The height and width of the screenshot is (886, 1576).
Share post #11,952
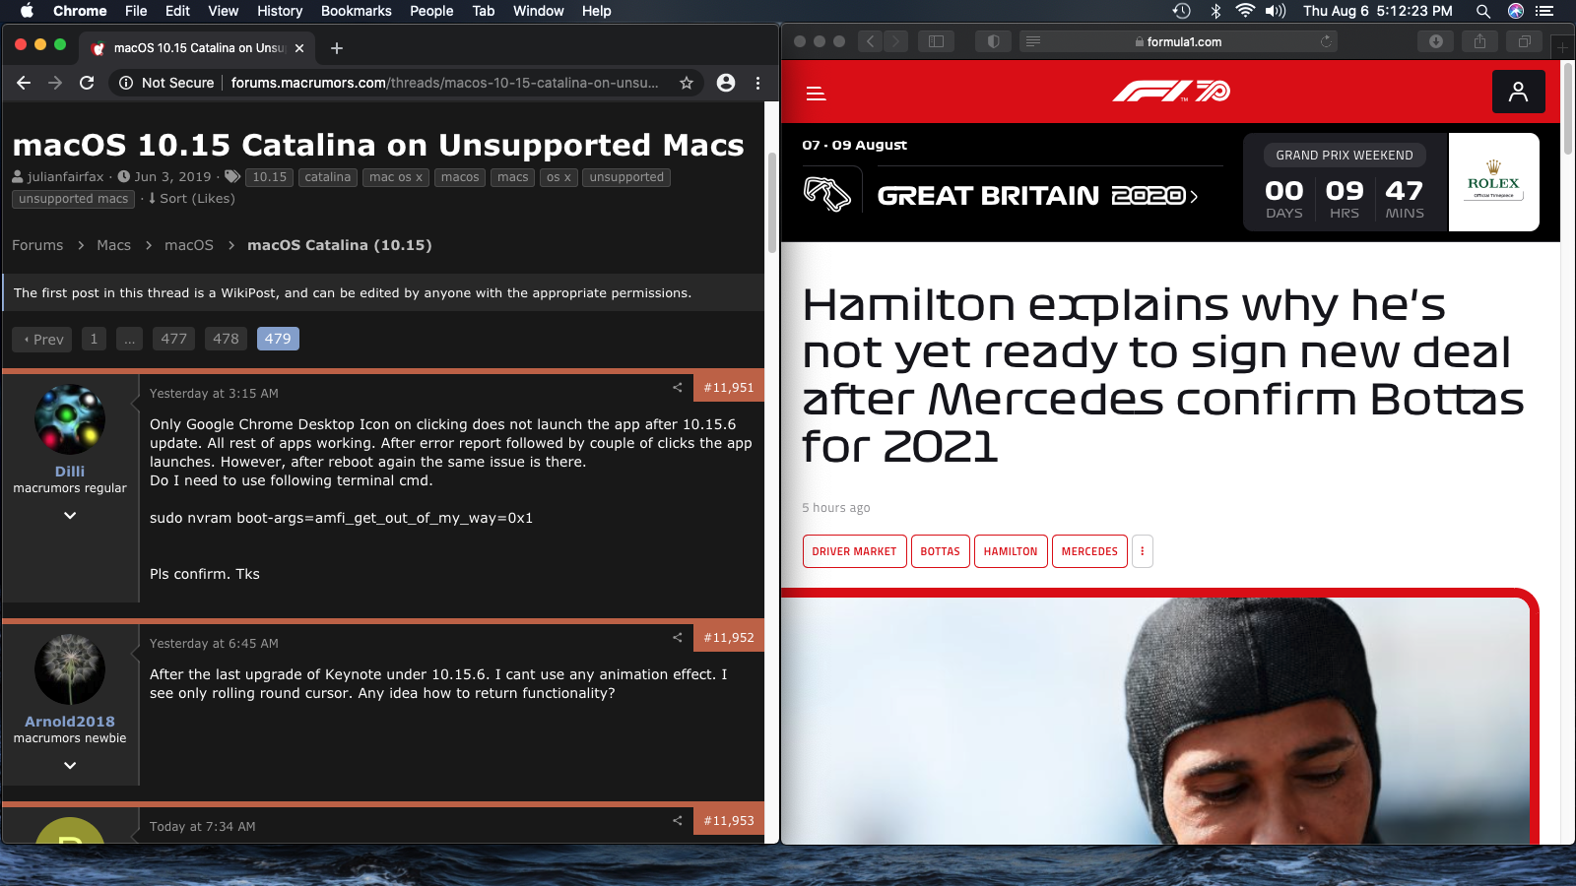(677, 638)
